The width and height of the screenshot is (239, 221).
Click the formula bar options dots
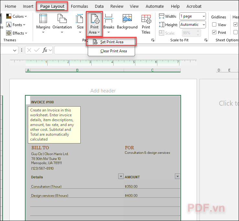[x=22, y=50]
